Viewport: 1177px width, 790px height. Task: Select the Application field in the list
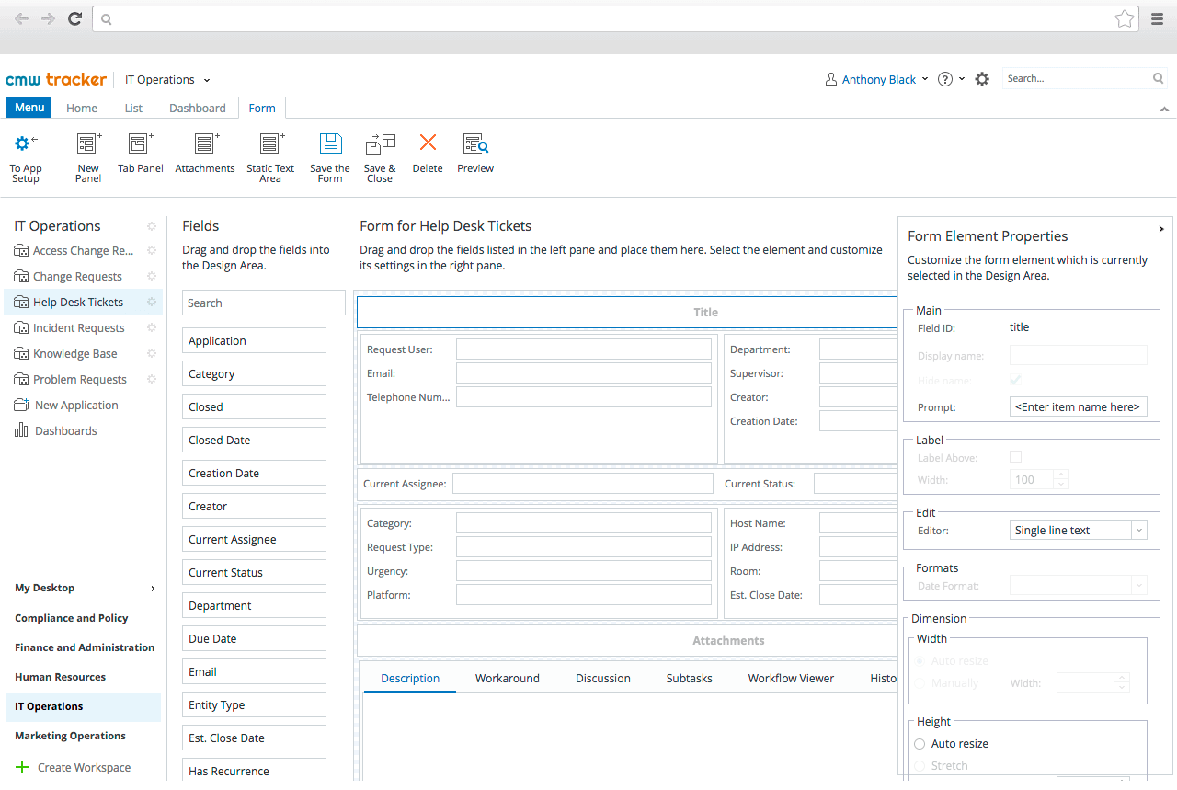254,340
